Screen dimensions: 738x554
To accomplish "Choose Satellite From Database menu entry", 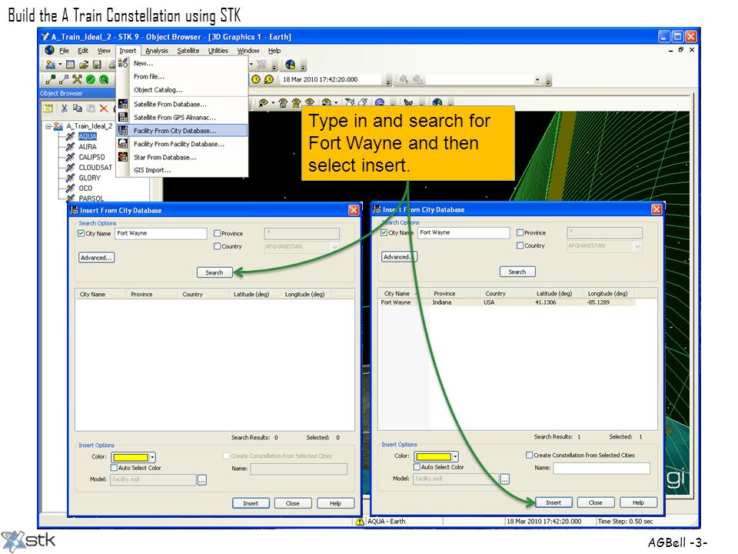I will click(182, 104).
